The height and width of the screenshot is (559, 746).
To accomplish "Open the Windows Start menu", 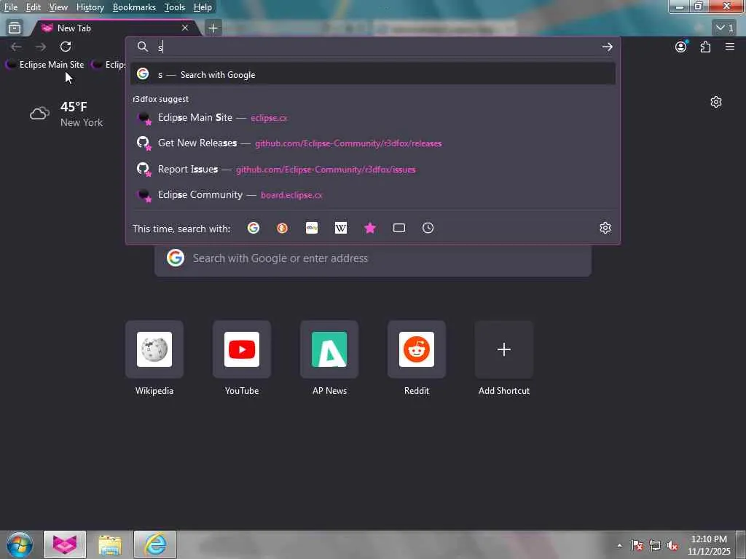I will pyautogui.click(x=20, y=544).
